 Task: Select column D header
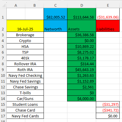point(82,6)
